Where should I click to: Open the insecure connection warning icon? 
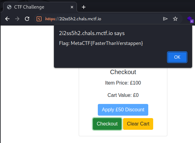[39, 19]
